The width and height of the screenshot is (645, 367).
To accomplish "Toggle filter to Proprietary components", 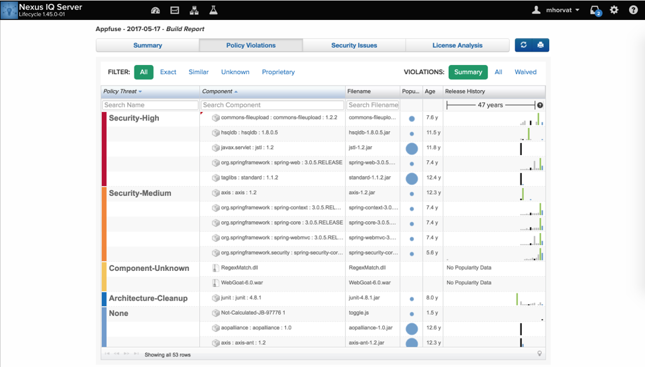I will point(278,72).
